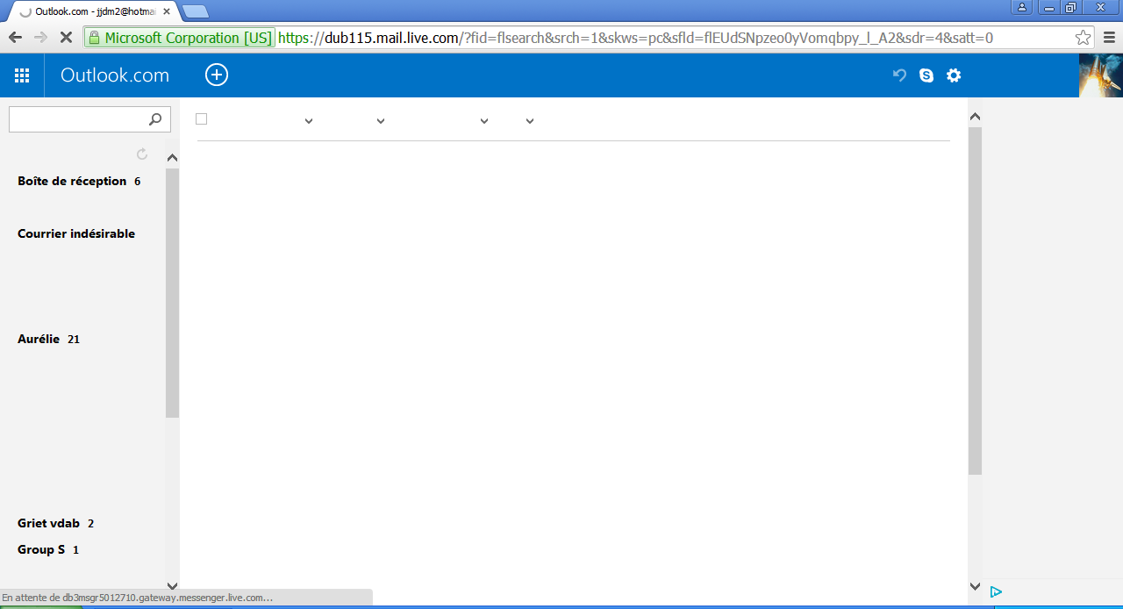
Task: Click the Chrome user profile button
Action: point(1022,7)
